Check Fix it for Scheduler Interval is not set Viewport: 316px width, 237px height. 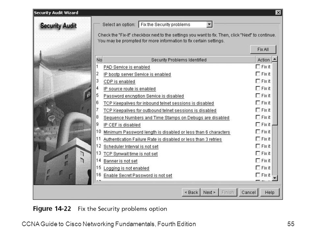258,146
